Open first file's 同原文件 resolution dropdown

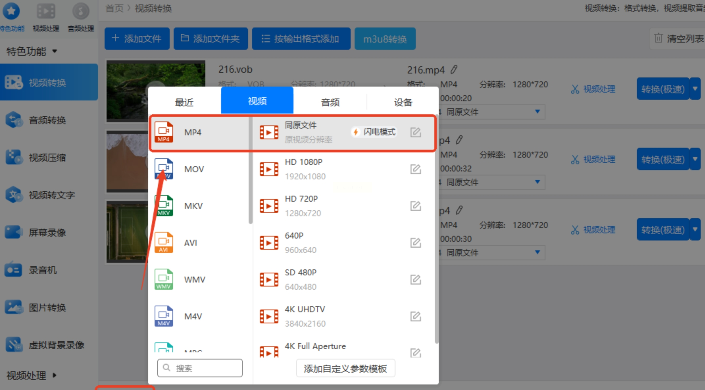click(537, 112)
